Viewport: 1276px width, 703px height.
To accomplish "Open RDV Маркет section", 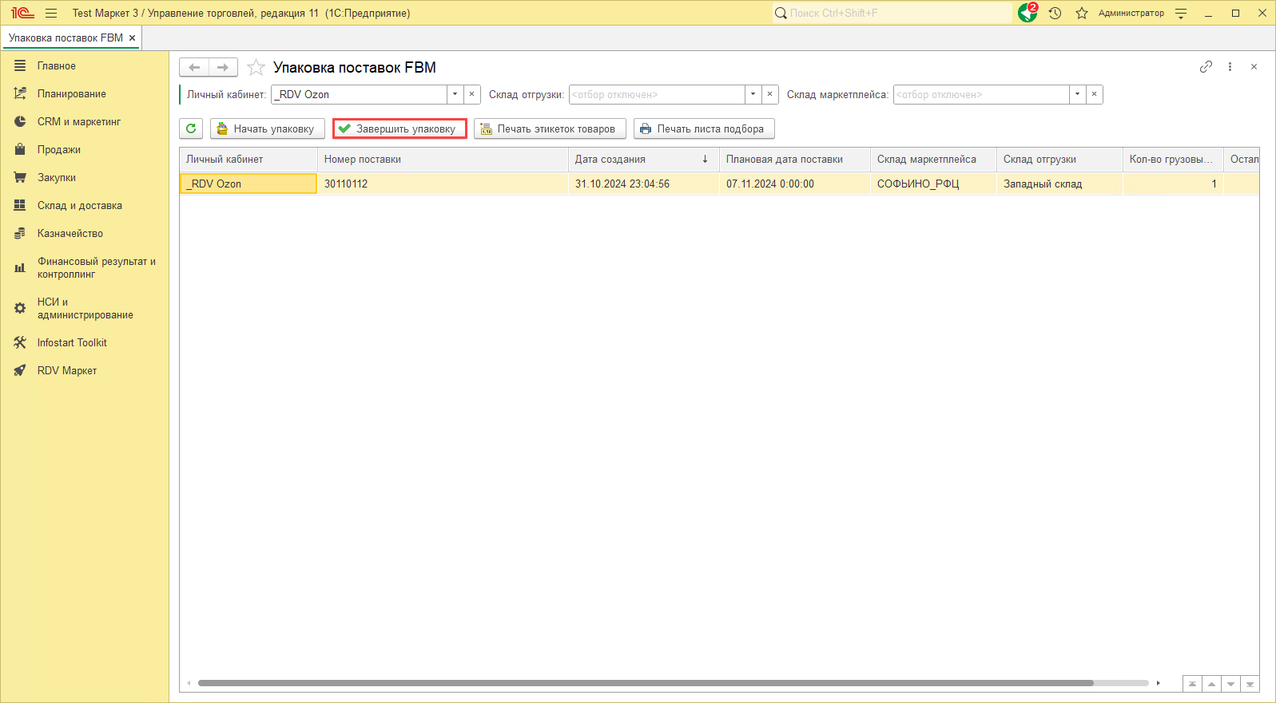I will tap(85, 370).
